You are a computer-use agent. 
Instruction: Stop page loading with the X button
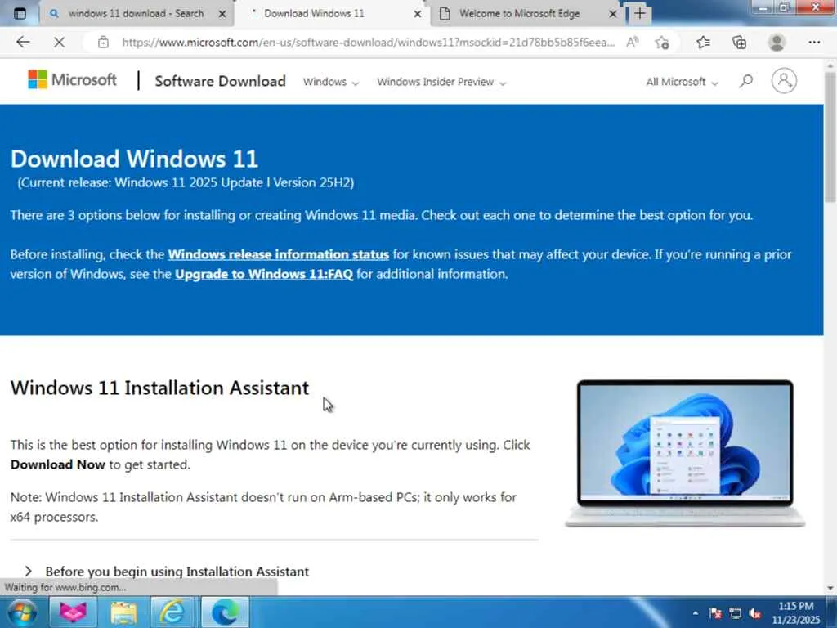click(x=59, y=43)
